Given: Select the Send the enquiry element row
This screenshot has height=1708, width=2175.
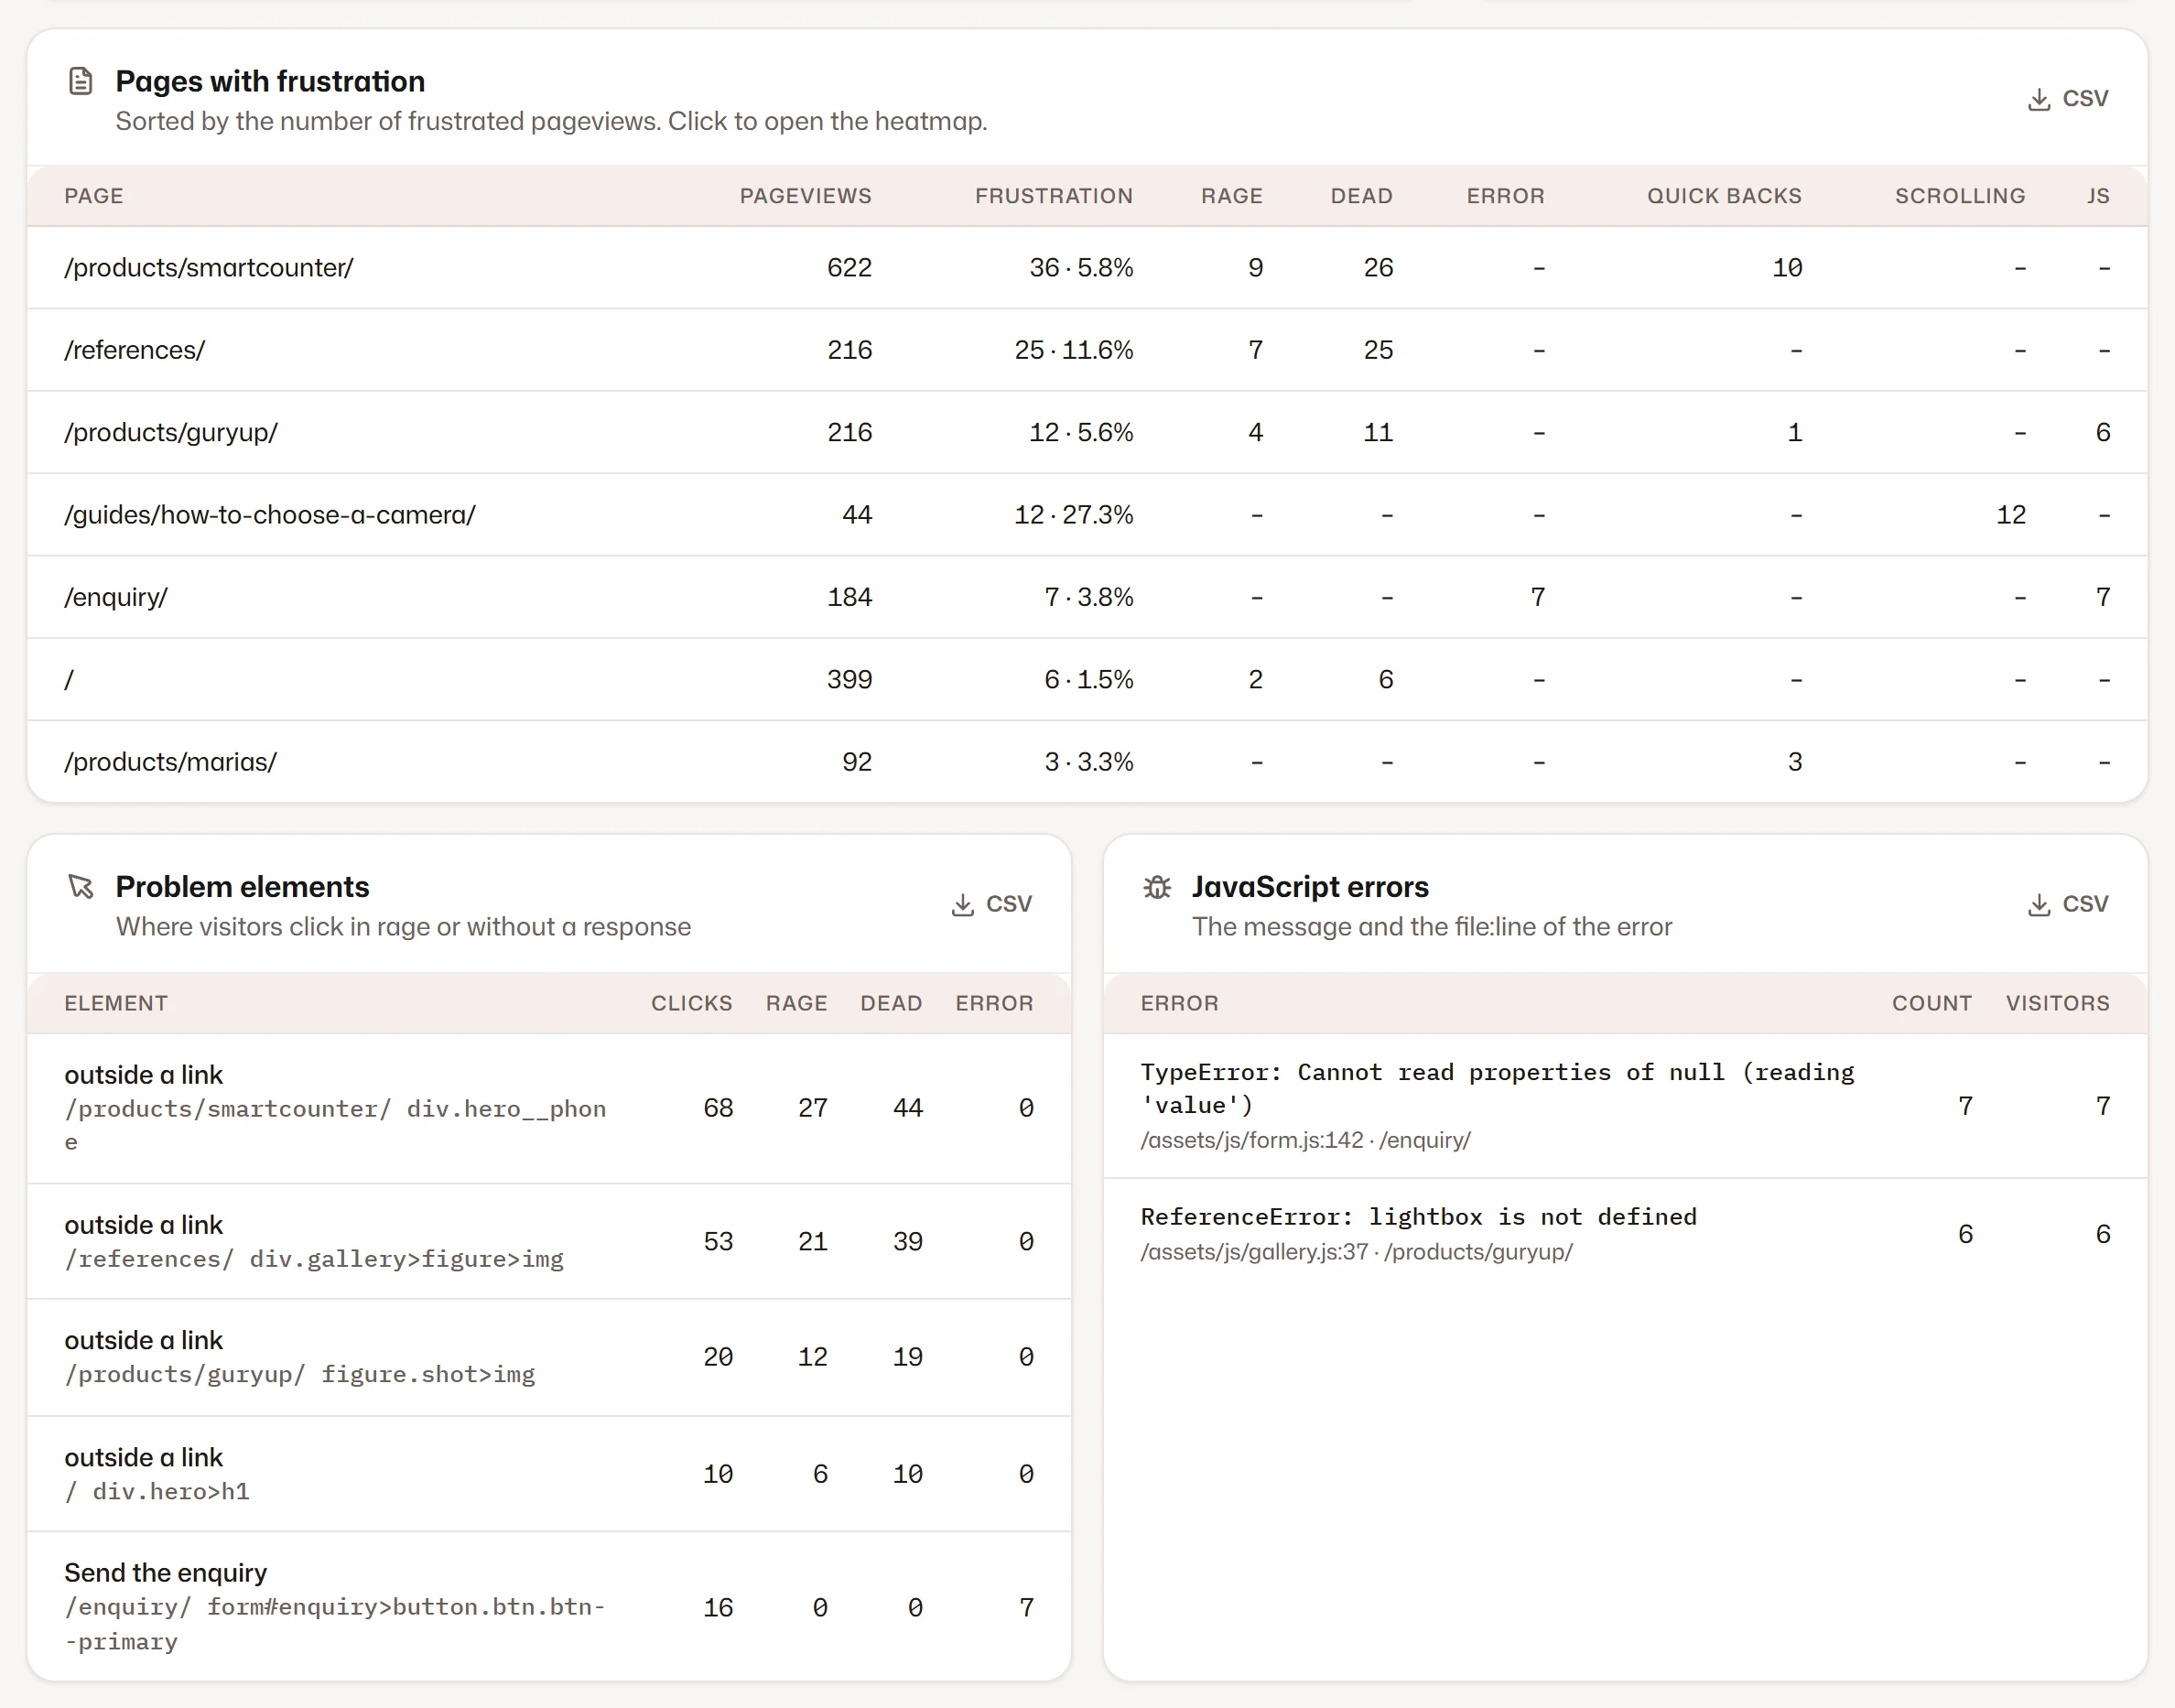Looking at the screenshot, I should 549,1607.
